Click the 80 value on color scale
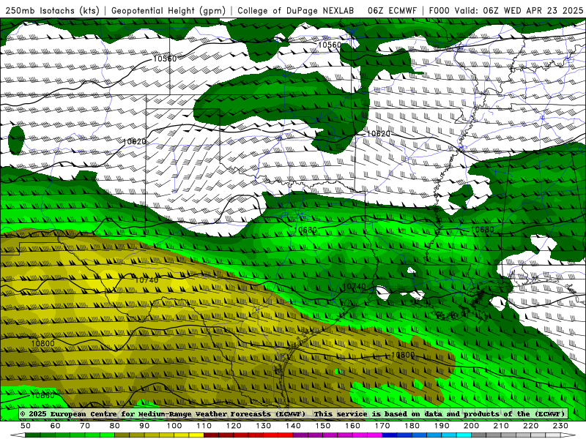 (115, 426)
